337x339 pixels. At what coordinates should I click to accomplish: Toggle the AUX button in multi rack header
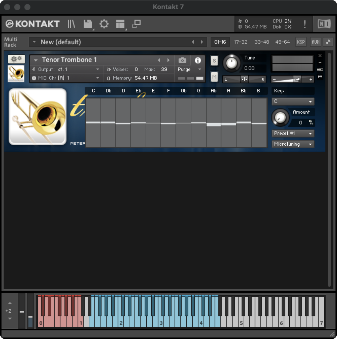315,42
